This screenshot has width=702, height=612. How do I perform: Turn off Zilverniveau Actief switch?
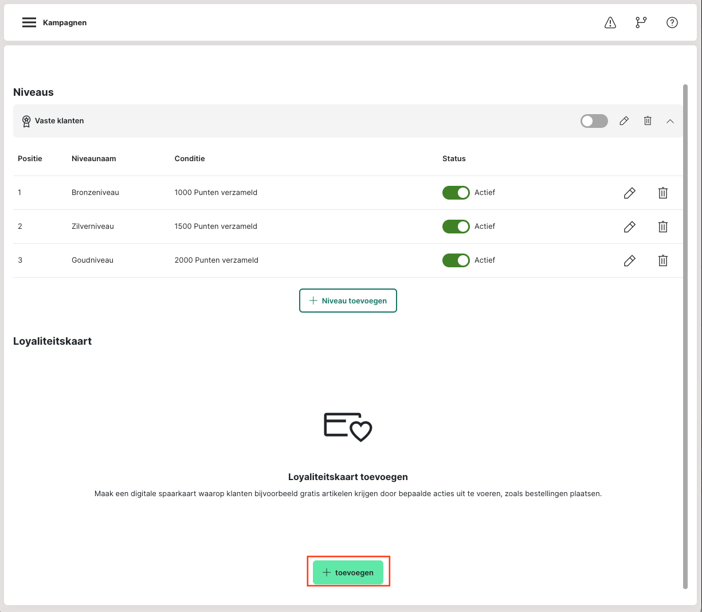456,227
